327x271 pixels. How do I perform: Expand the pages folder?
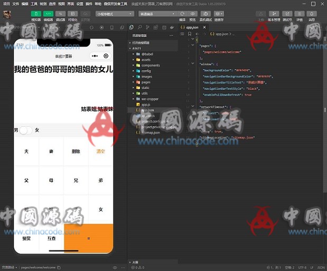click(153, 82)
